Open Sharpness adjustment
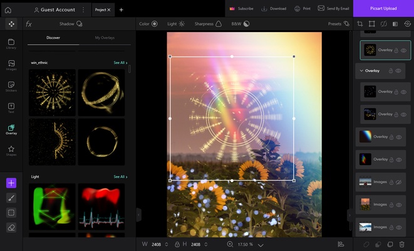 [x=208, y=24]
